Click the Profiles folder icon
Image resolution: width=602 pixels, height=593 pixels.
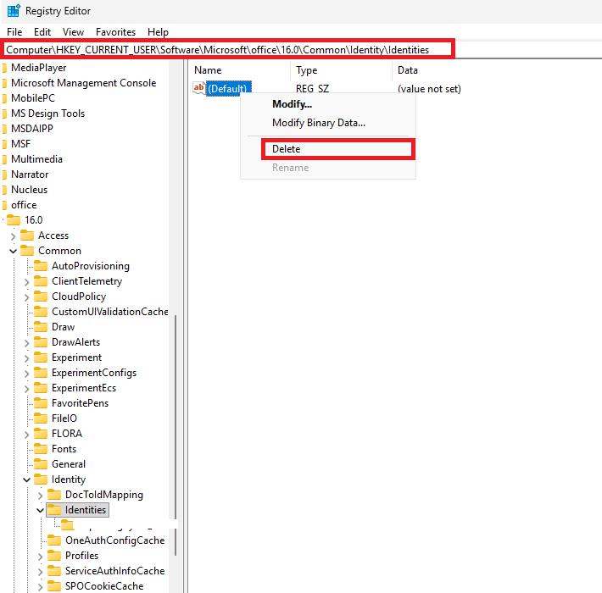tap(54, 555)
